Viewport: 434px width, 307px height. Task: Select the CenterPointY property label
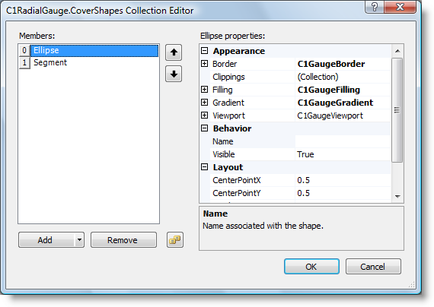click(237, 194)
